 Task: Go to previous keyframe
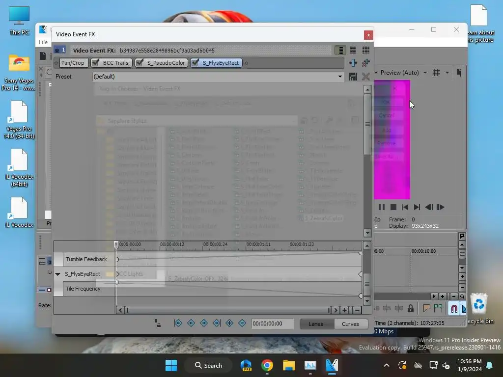pyautogui.click(x=191, y=323)
